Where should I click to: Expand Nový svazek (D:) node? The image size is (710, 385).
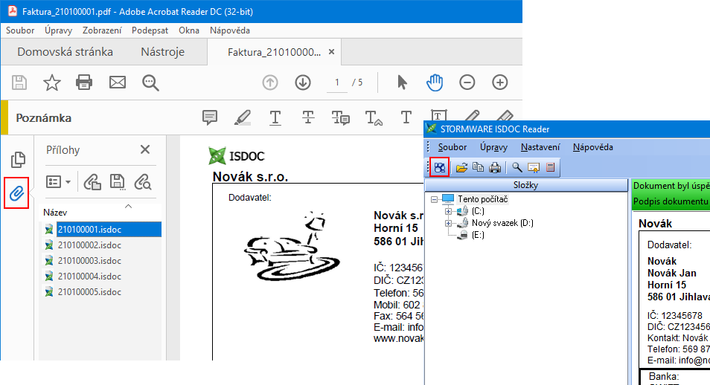pos(448,223)
